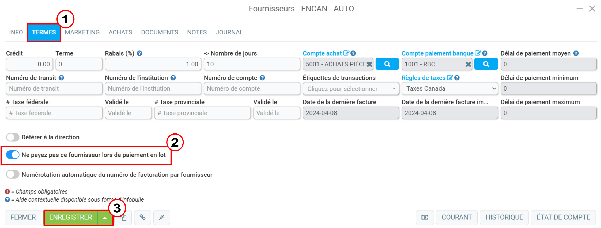Click the HISTORIQUE button
Image resolution: width=601 pixels, height=228 pixels.
tap(504, 217)
